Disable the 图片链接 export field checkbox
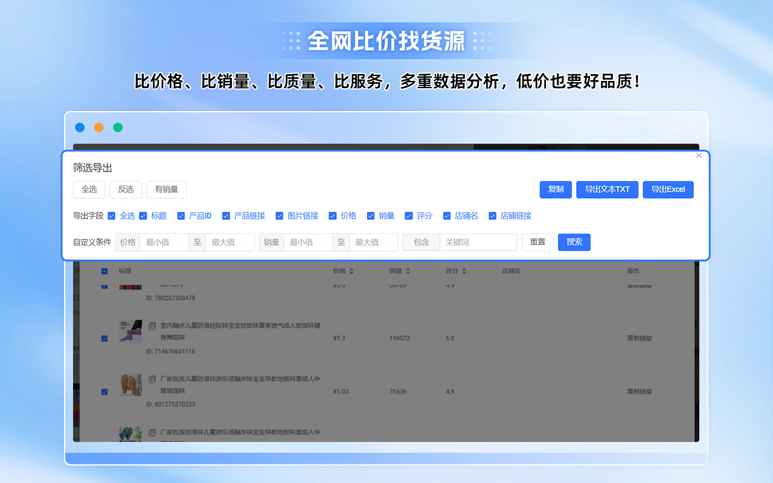Screen dimensions: 773x483 [x=279, y=216]
